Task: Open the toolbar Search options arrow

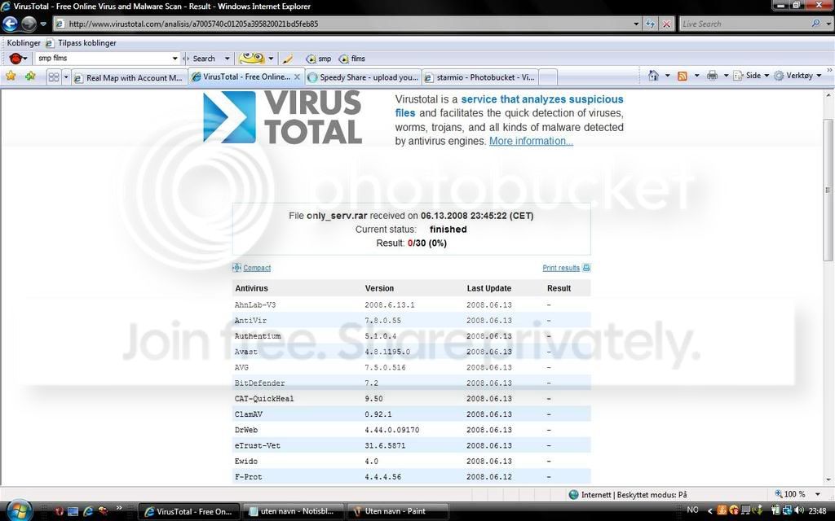Action: point(227,59)
